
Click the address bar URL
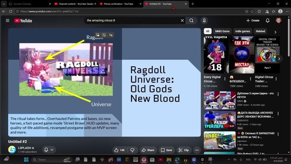coord(49,11)
